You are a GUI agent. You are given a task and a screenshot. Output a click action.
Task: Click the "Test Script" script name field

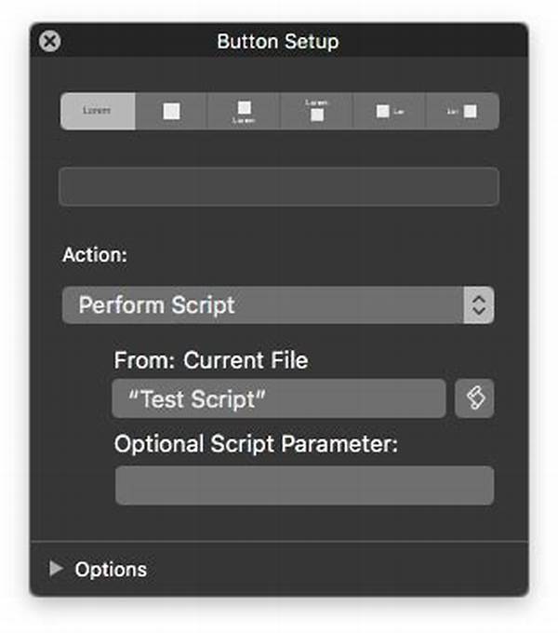pos(279,398)
